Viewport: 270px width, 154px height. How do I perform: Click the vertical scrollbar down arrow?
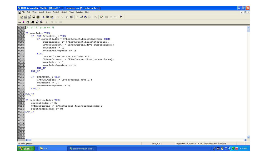coord(248,137)
